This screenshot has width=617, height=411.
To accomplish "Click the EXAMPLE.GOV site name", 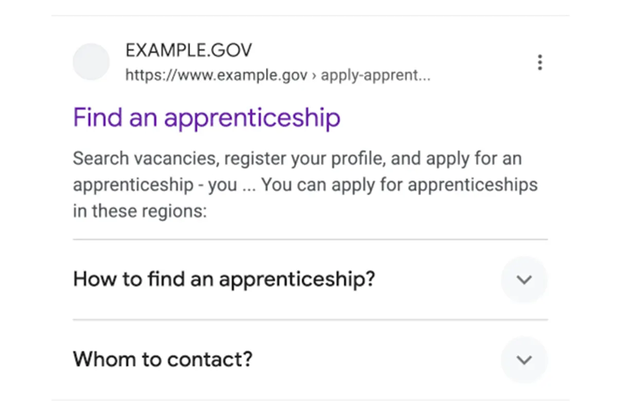I will [189, 50].
